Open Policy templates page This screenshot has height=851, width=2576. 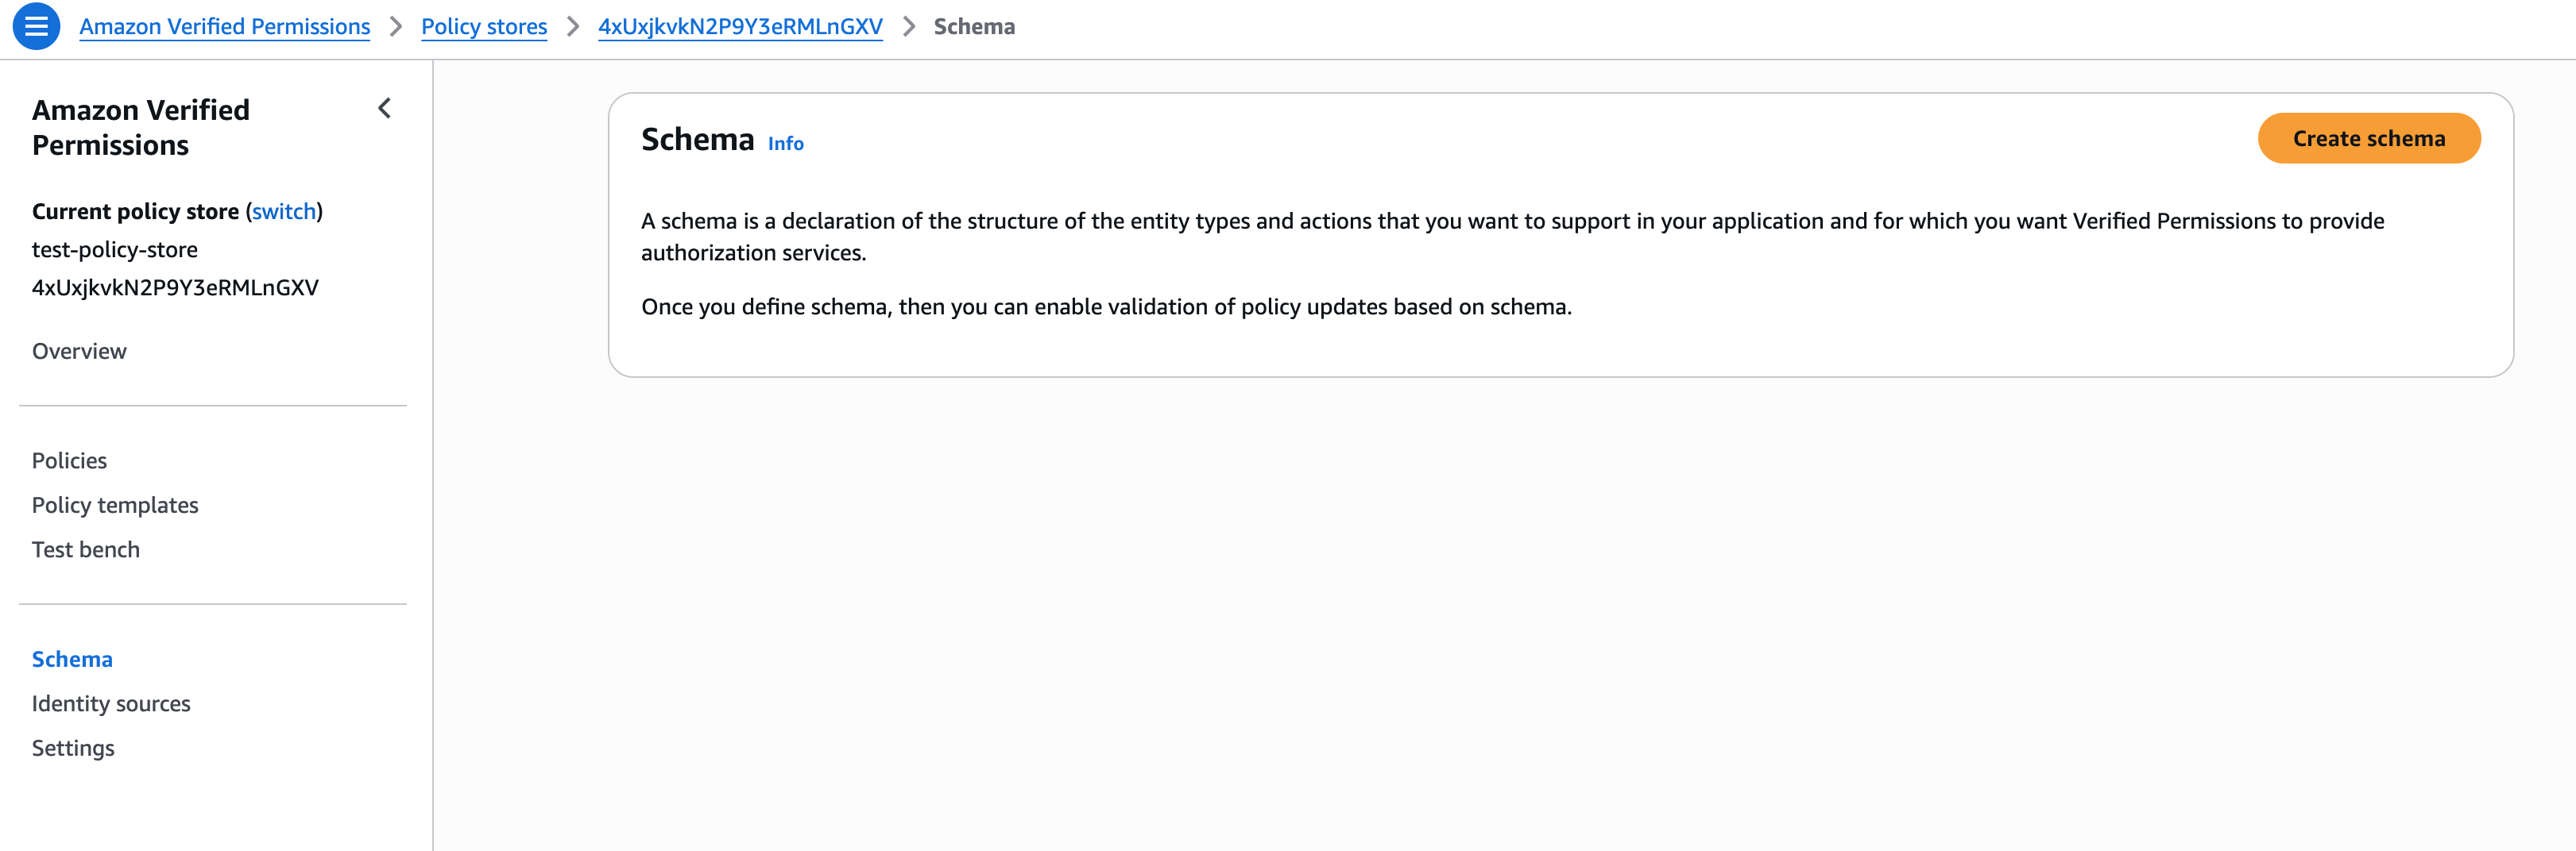(x=115, y=506)
